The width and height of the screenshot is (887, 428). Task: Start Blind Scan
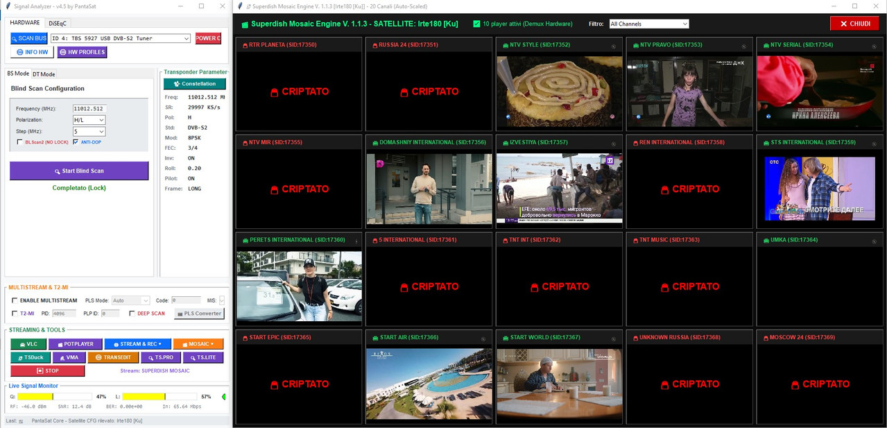pos(79,171)
